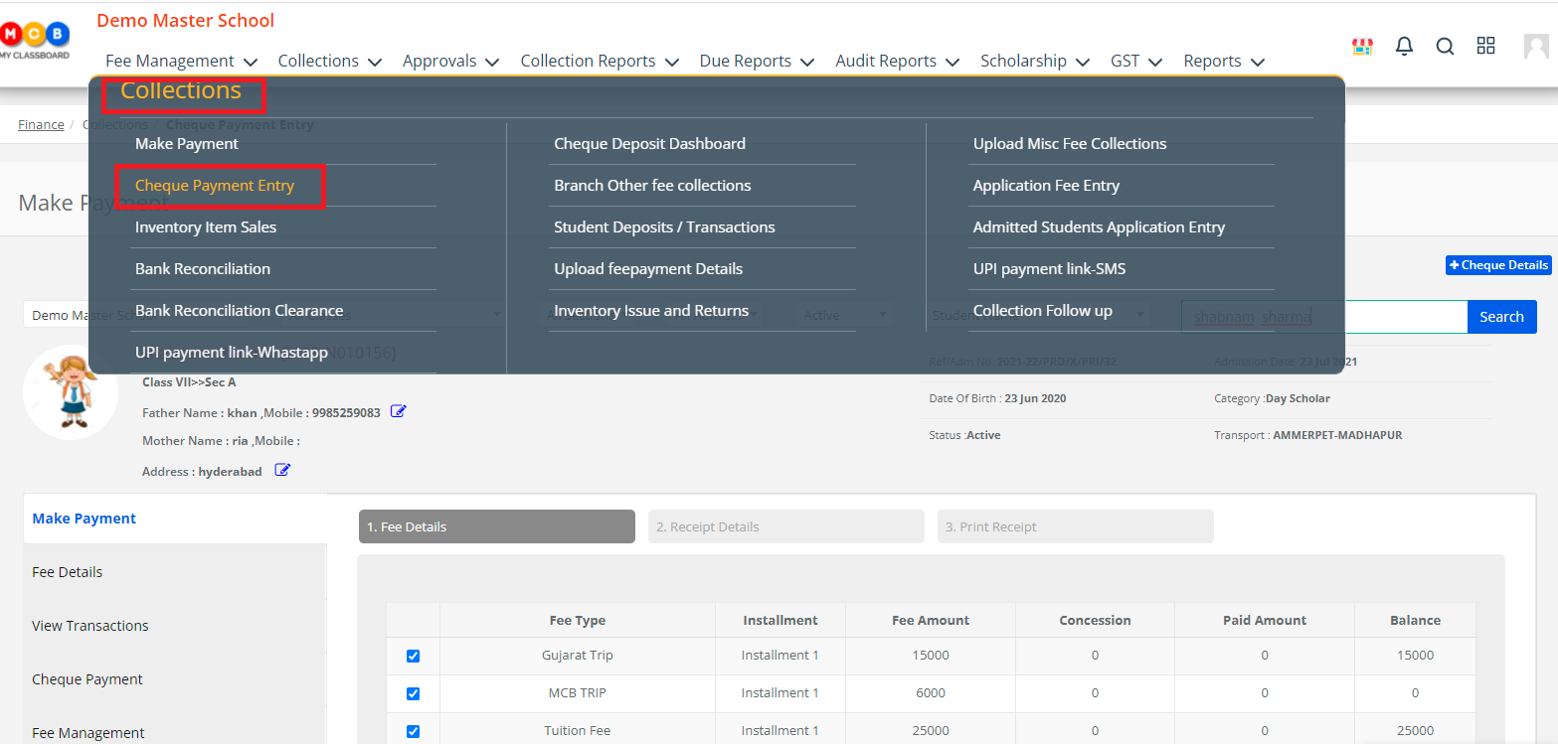Click the Tuition Fee amount 25000
The width and height of the screenshot is (1558, 744).
point(931,731)
